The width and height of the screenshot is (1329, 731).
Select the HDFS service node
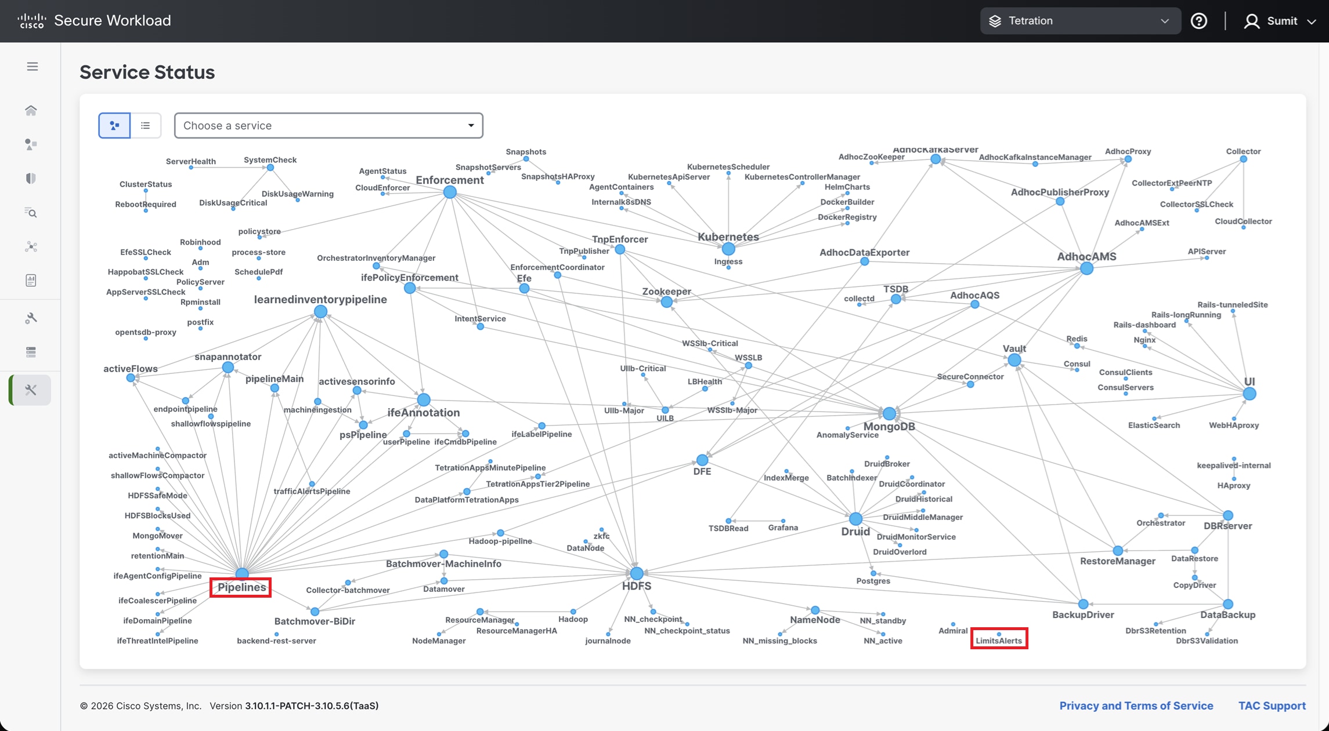coord(637,573)
